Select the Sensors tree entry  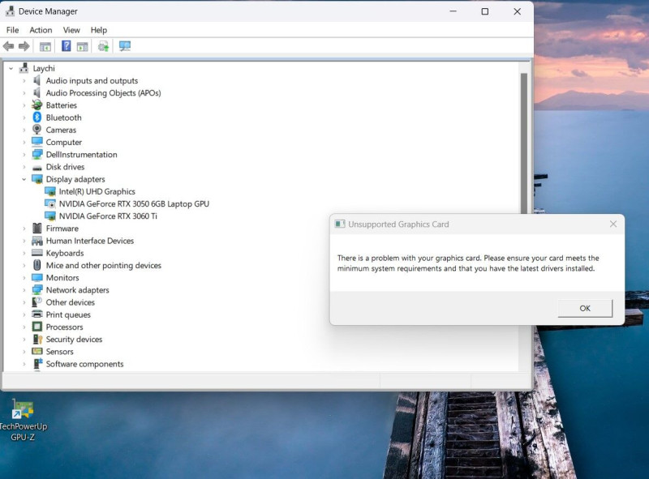click(x=59, y=352)
